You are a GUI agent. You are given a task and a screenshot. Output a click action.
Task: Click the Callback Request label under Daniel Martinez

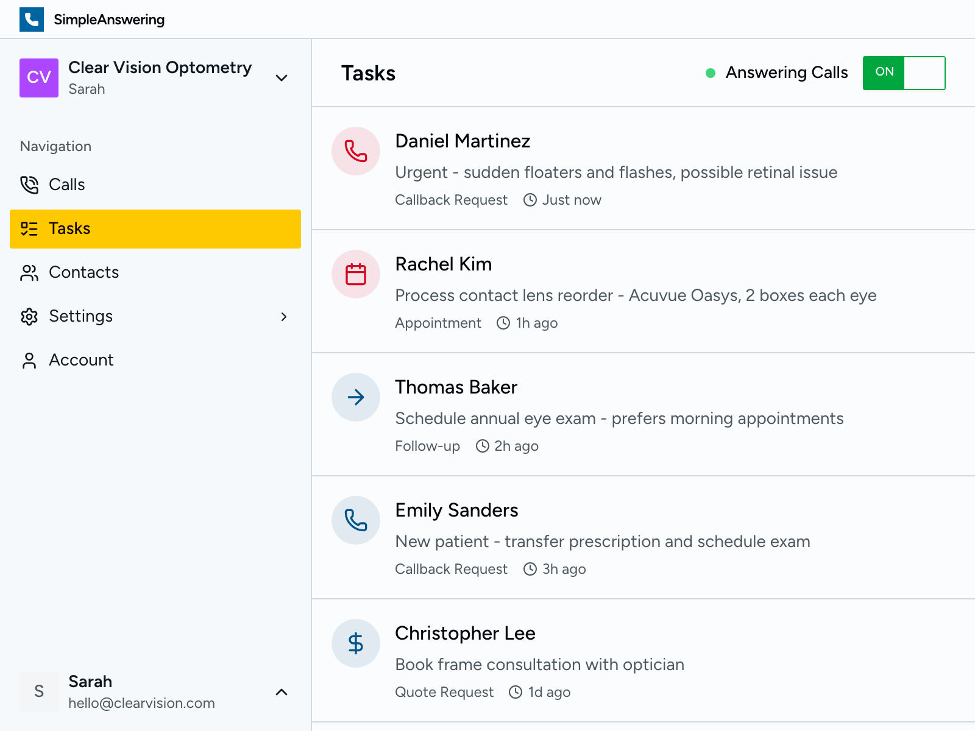tap(451, 199)
